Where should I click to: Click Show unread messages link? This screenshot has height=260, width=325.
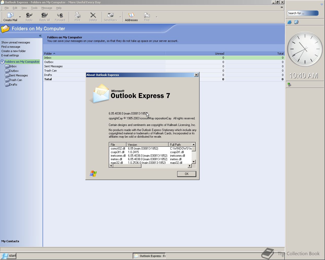pos(16,42)
